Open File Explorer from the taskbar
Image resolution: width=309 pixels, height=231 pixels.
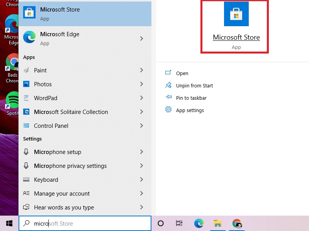(x=217, y=223)
